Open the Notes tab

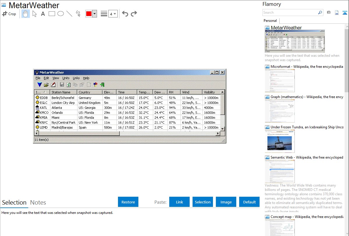(38, 203)
